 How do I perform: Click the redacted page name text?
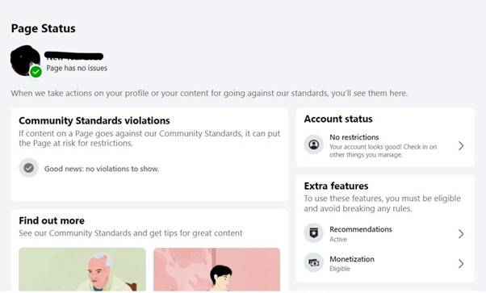(x=73, y=57)
